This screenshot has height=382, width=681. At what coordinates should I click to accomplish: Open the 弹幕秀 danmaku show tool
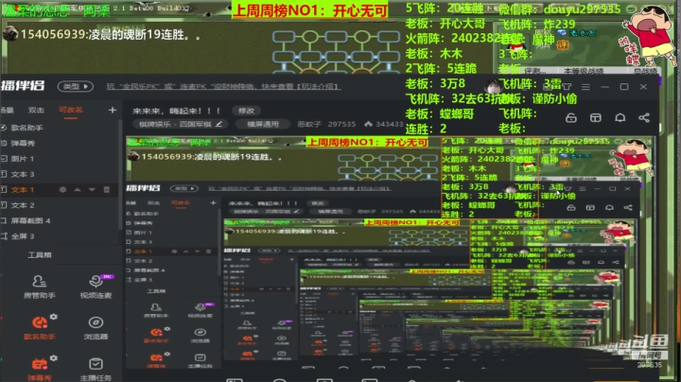(39, 369)
